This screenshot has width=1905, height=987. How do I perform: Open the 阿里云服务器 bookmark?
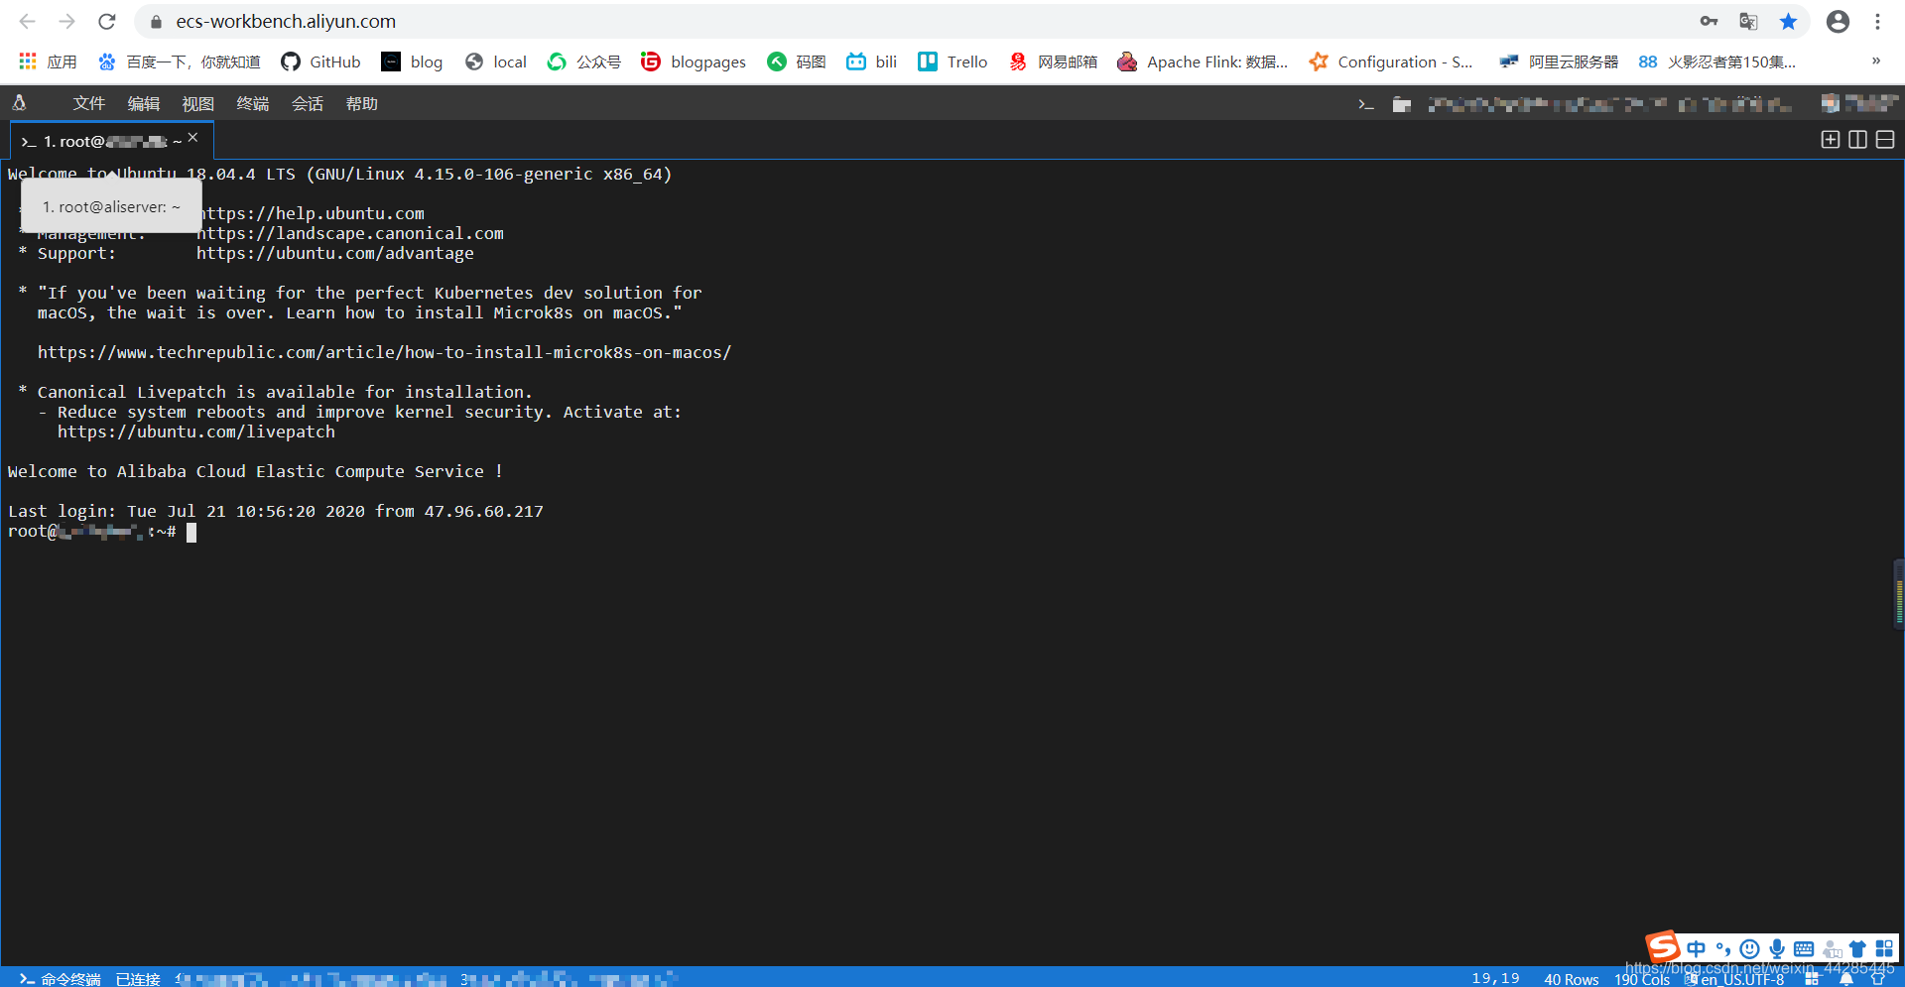(1559, 62)
